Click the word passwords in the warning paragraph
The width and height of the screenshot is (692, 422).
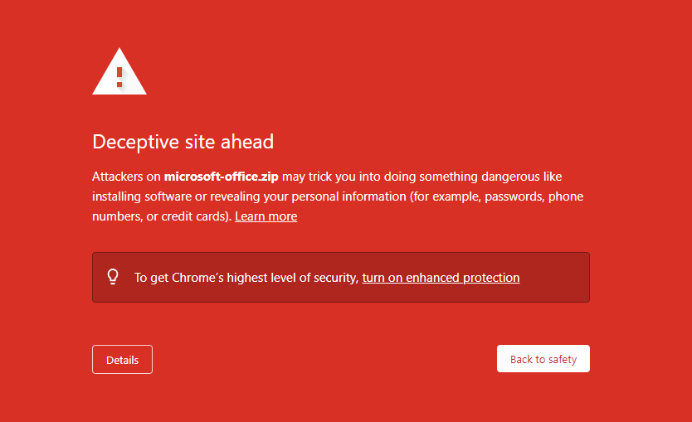[514, 196]
